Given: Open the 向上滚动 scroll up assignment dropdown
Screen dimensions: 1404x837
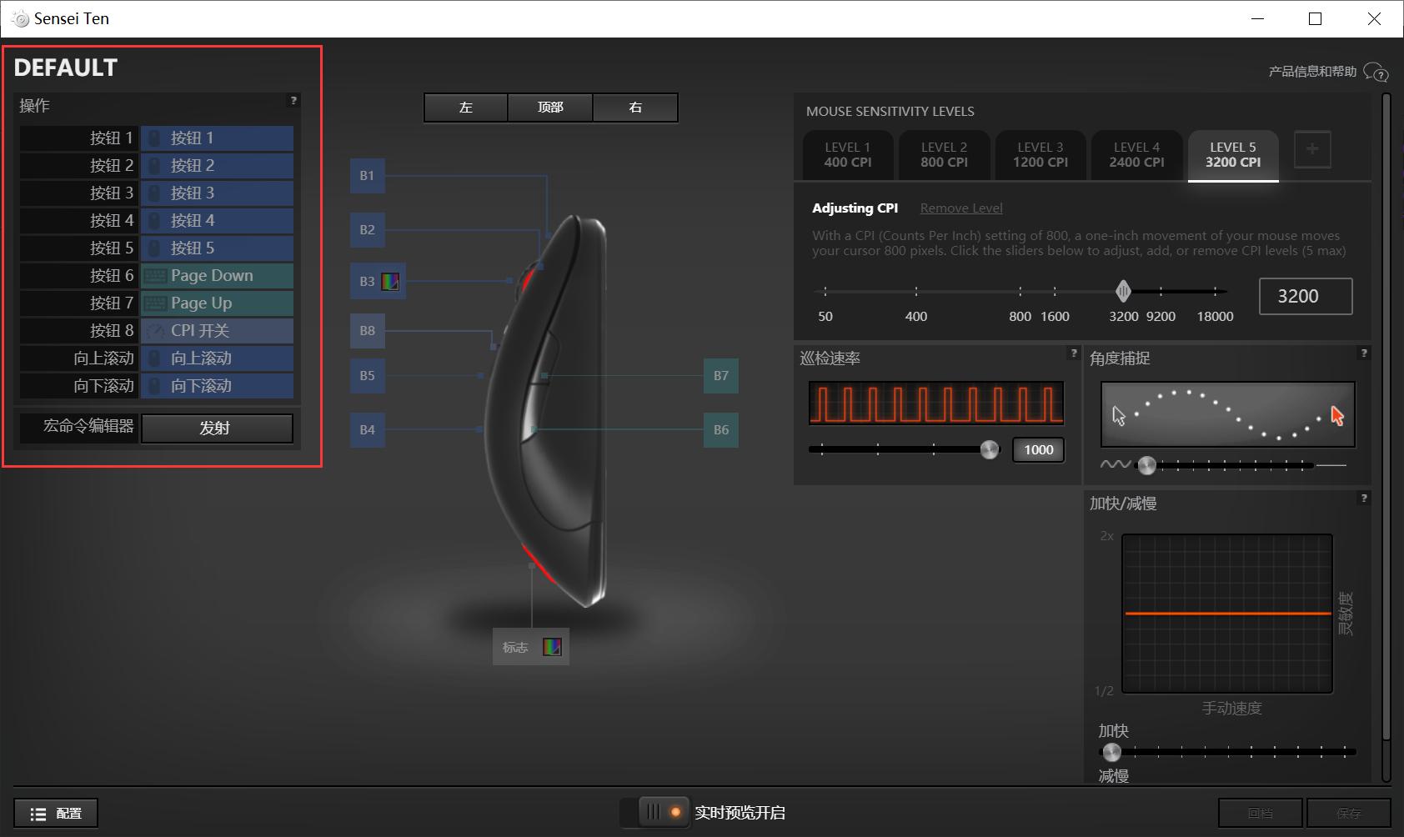Looking at the screenshot, I should (217, 358).
